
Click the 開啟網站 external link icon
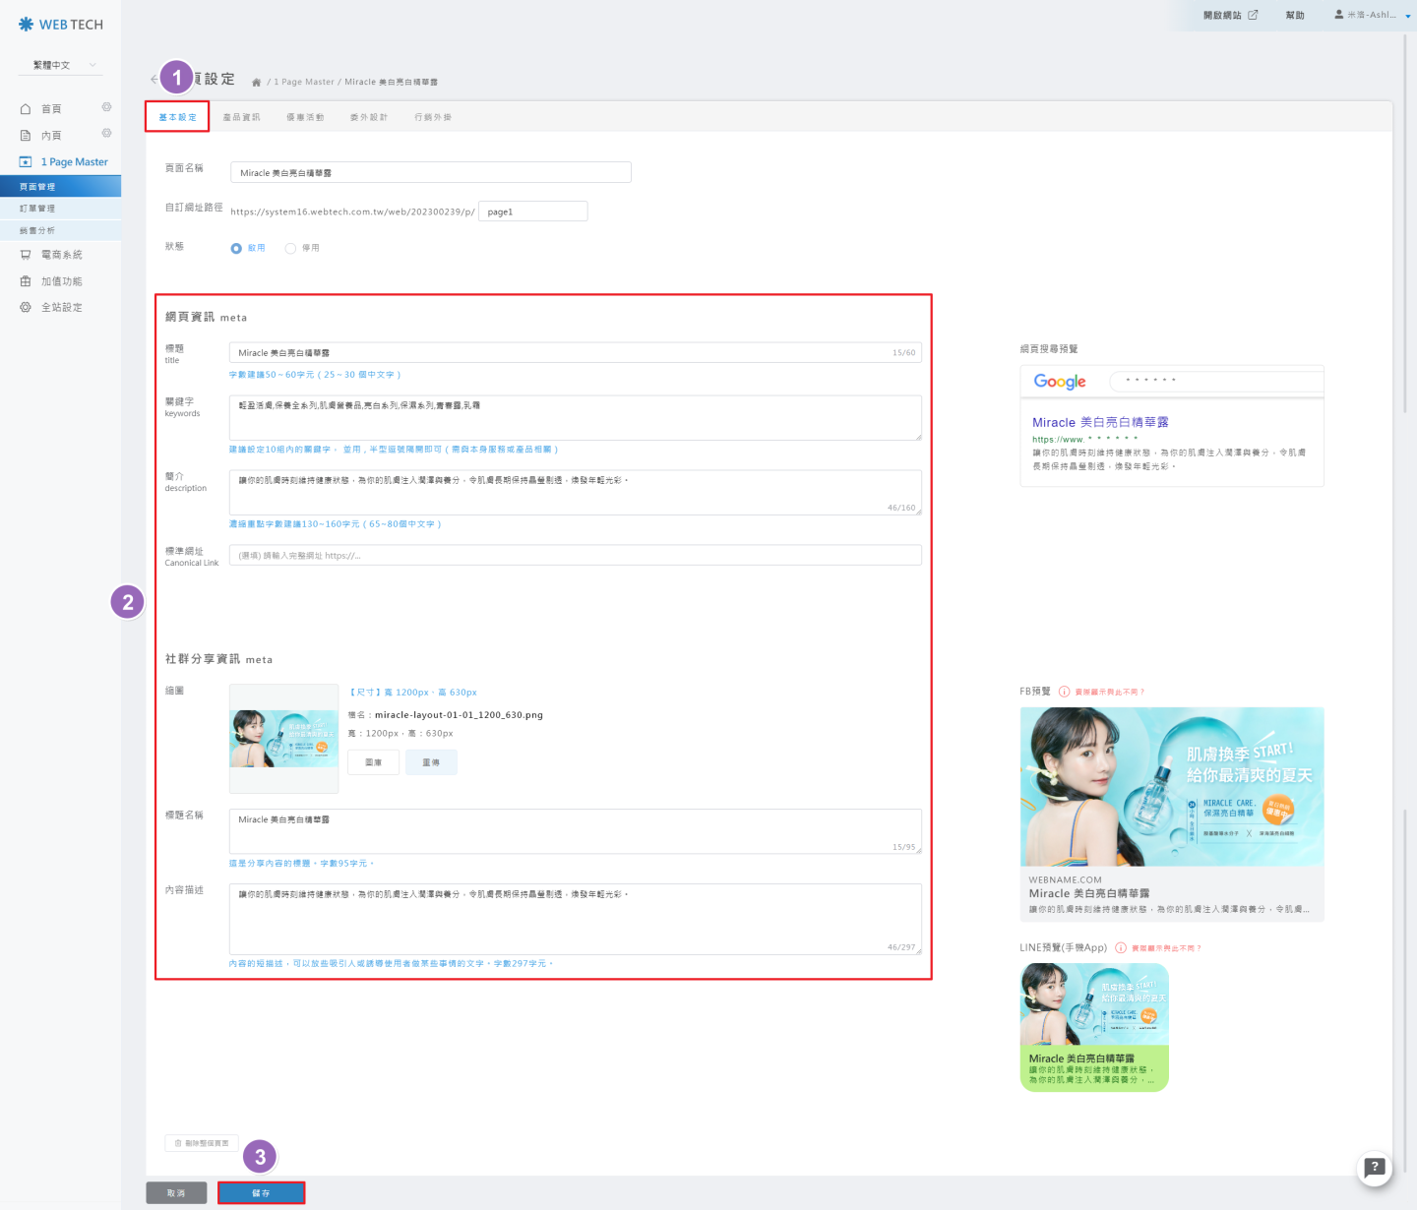[x=1253, y=15]
